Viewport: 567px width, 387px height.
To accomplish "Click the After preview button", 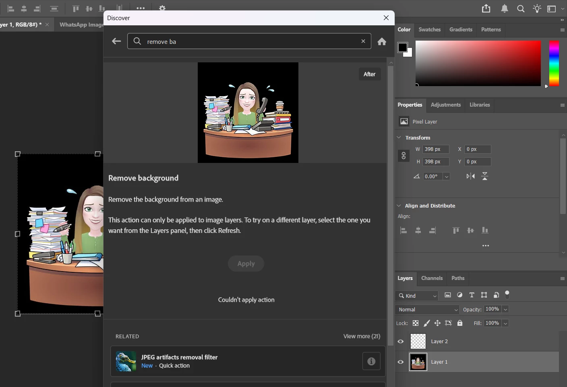I will coord(369,74).
